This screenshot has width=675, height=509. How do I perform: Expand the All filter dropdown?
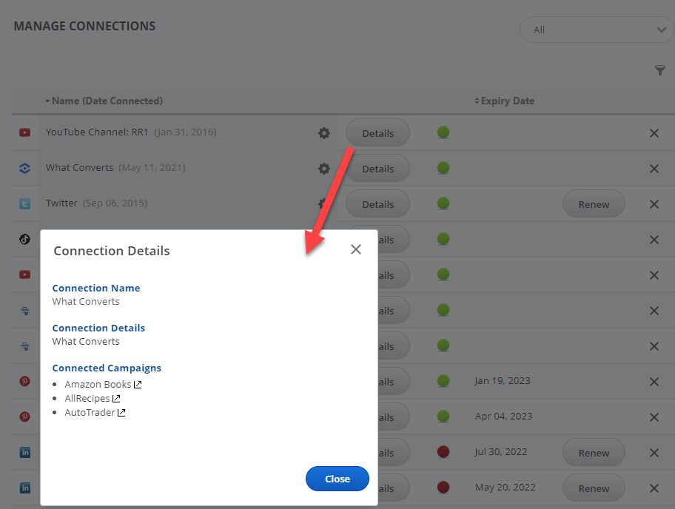pyautogui.click(x=597, y=30)
